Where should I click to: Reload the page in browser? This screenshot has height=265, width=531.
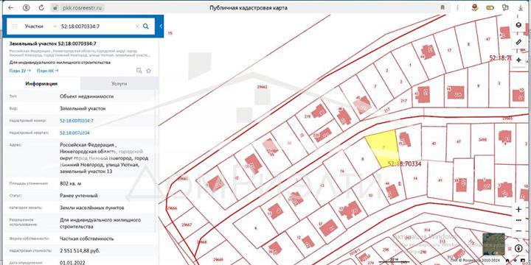click(x=41, y=8)
